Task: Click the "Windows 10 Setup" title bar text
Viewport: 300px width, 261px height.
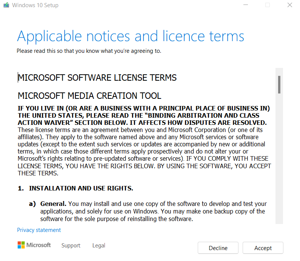Action: tap(35, 5)
